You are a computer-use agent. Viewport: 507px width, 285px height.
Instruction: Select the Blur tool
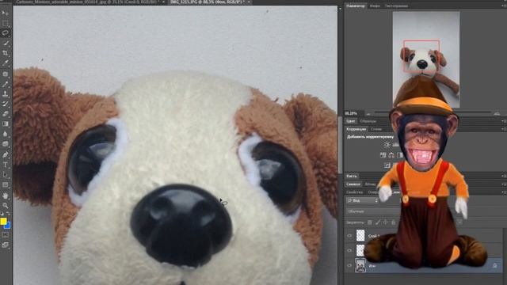click(6, 134)
